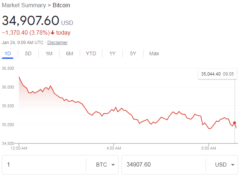Click the Bitcoin title text
Screen dimensions: 240x177
(x=61, y=5)
